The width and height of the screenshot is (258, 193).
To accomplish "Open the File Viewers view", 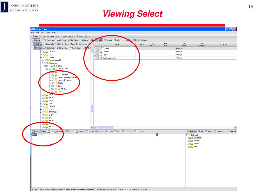I will [74, 40].
